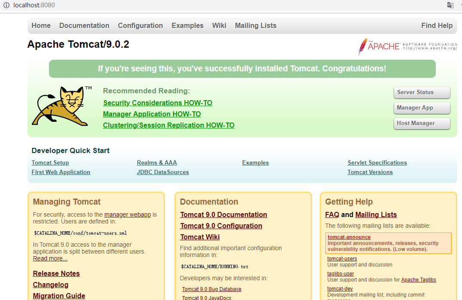Open the Release Notes link
Image resolution: width=462 pixels, height=300 pixels.
tap(56, 273)
